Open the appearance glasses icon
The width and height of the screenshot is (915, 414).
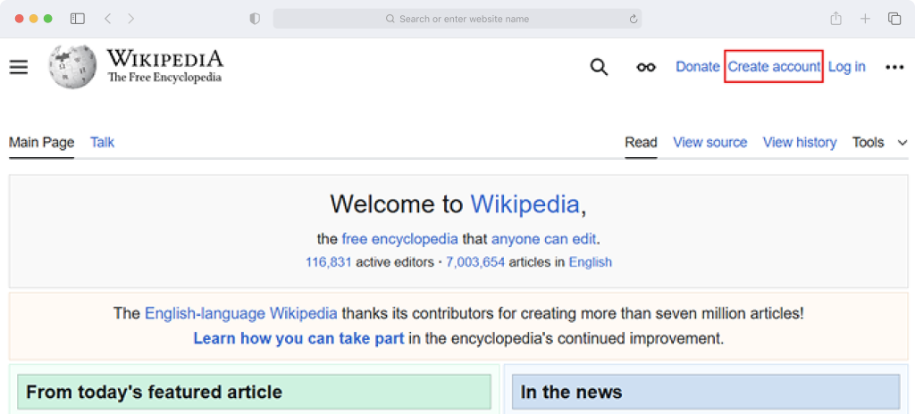(x=646, y=67)
